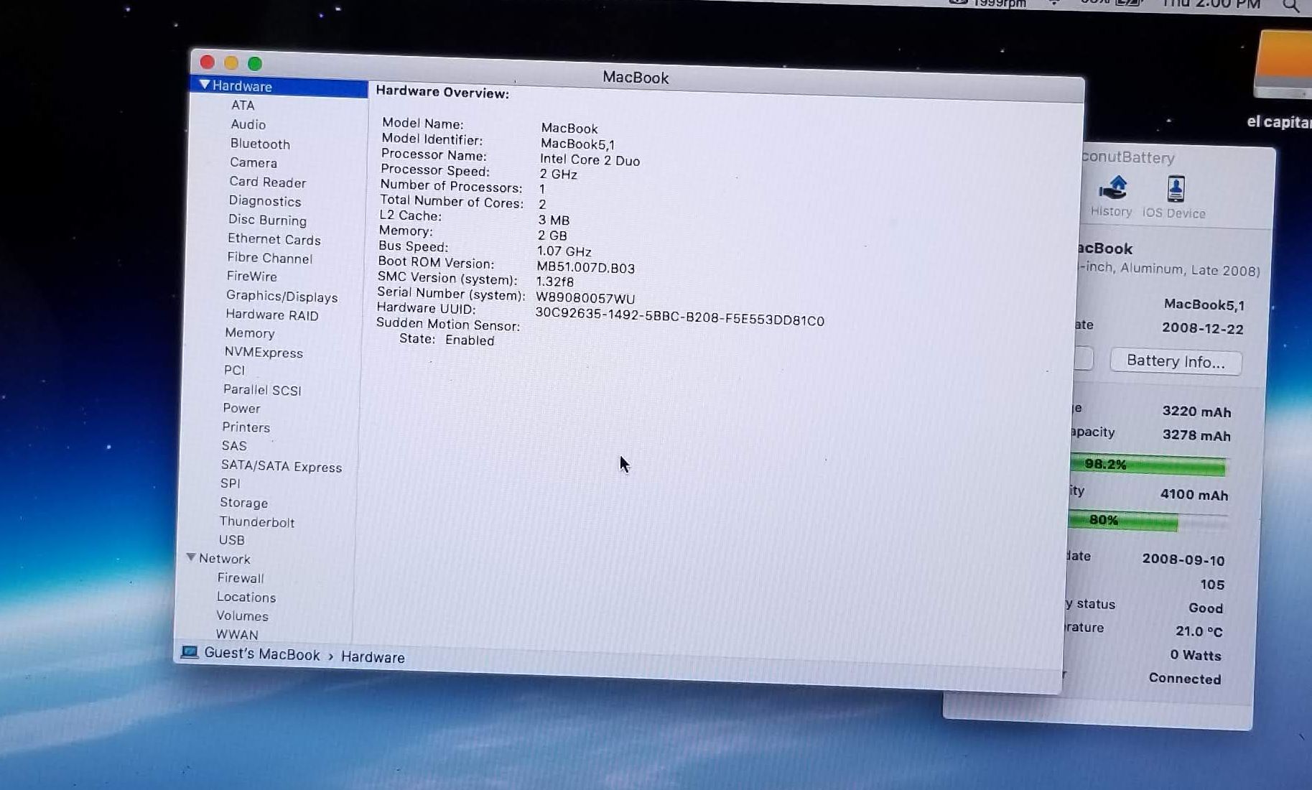1312x790 pixels.
Task: Click the fan speed rpm menu bar item
Action: (990, 4)
